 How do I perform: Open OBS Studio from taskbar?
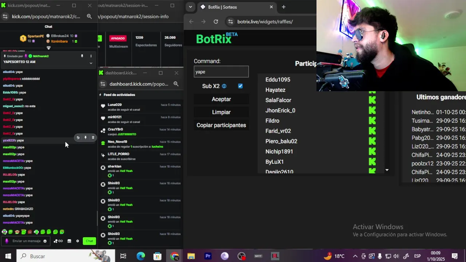241,256
